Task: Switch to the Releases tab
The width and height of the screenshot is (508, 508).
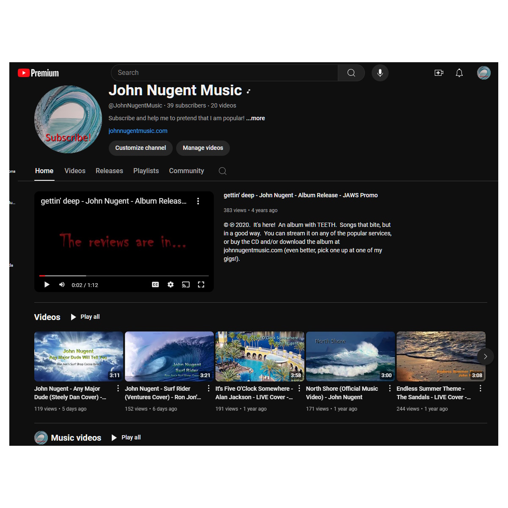Action: pos(109,171)
